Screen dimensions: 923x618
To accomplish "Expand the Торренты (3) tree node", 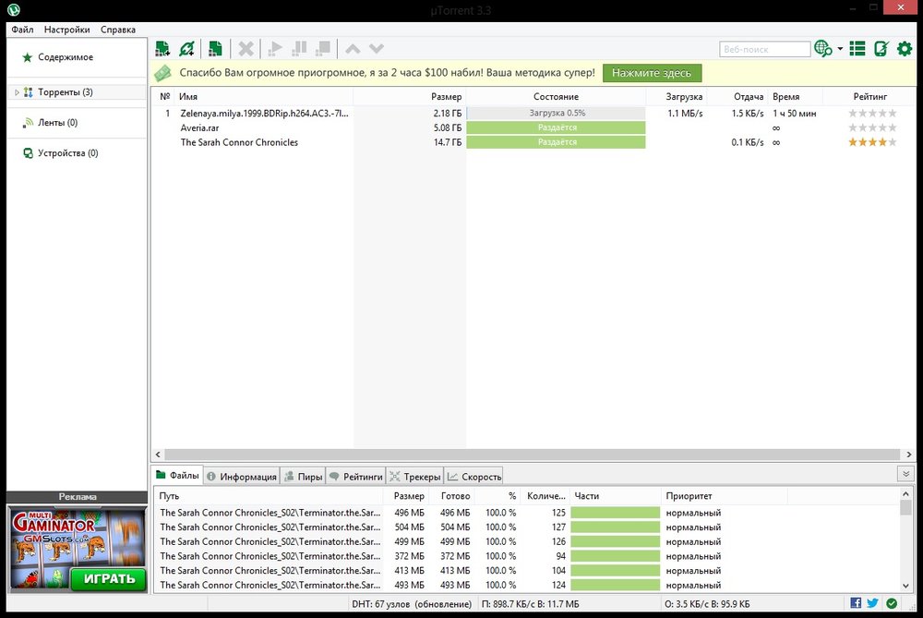I will coord(17,92).
